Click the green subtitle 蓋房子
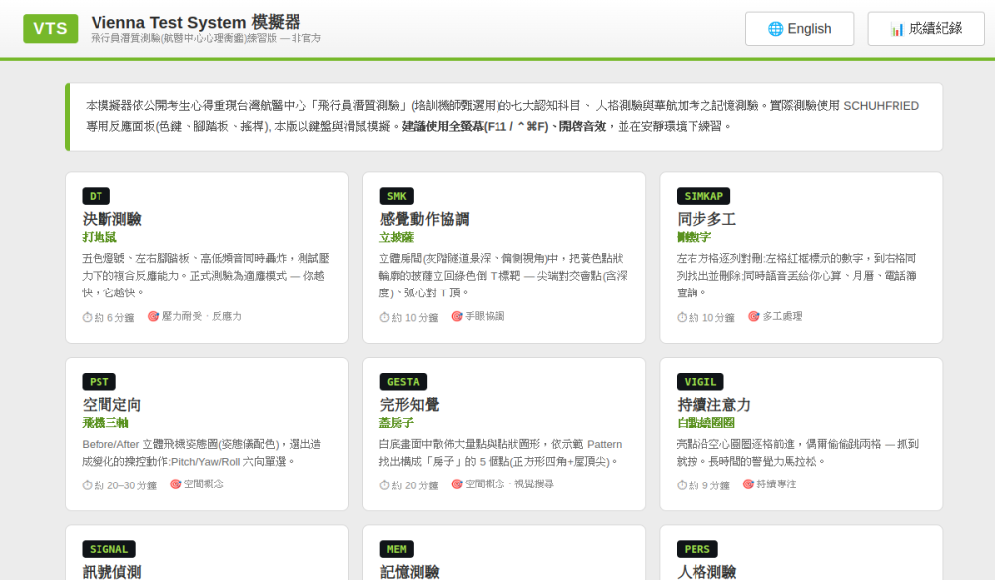Screen dimensions: 995x580 tap(397, 423)
